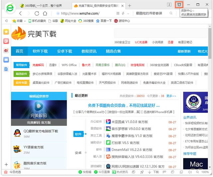Open 今日直播 in status bar
This screenshot has height=177, width=213.
pyautogui.click(x=102, y=172)
